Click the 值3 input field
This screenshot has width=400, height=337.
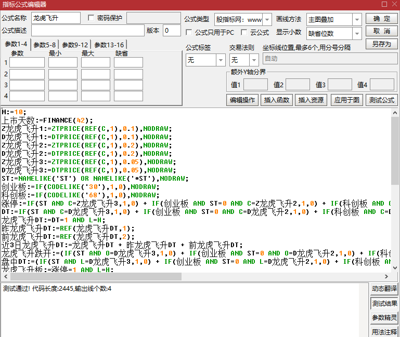coord(340,85)
